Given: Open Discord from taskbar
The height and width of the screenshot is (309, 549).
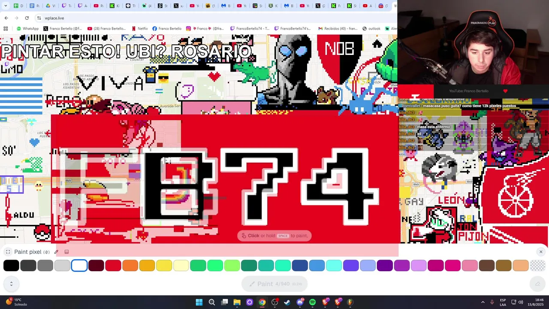Looking at the screenshot, I should click(x=300, y=302).
